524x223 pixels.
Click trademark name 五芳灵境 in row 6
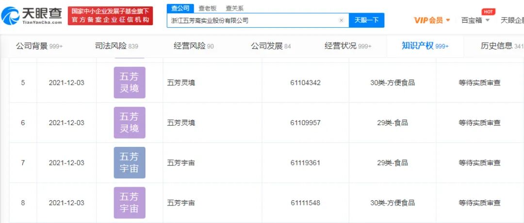181,123
